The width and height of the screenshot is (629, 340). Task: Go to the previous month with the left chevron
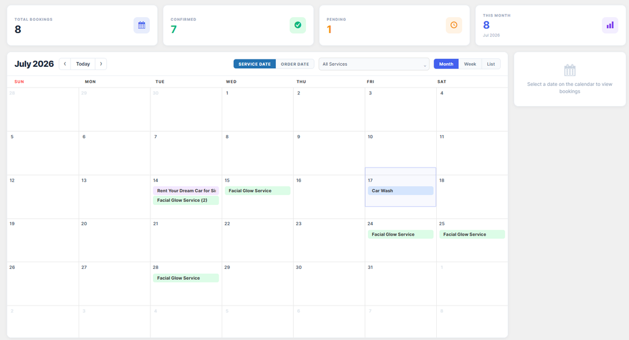point(65,64)
